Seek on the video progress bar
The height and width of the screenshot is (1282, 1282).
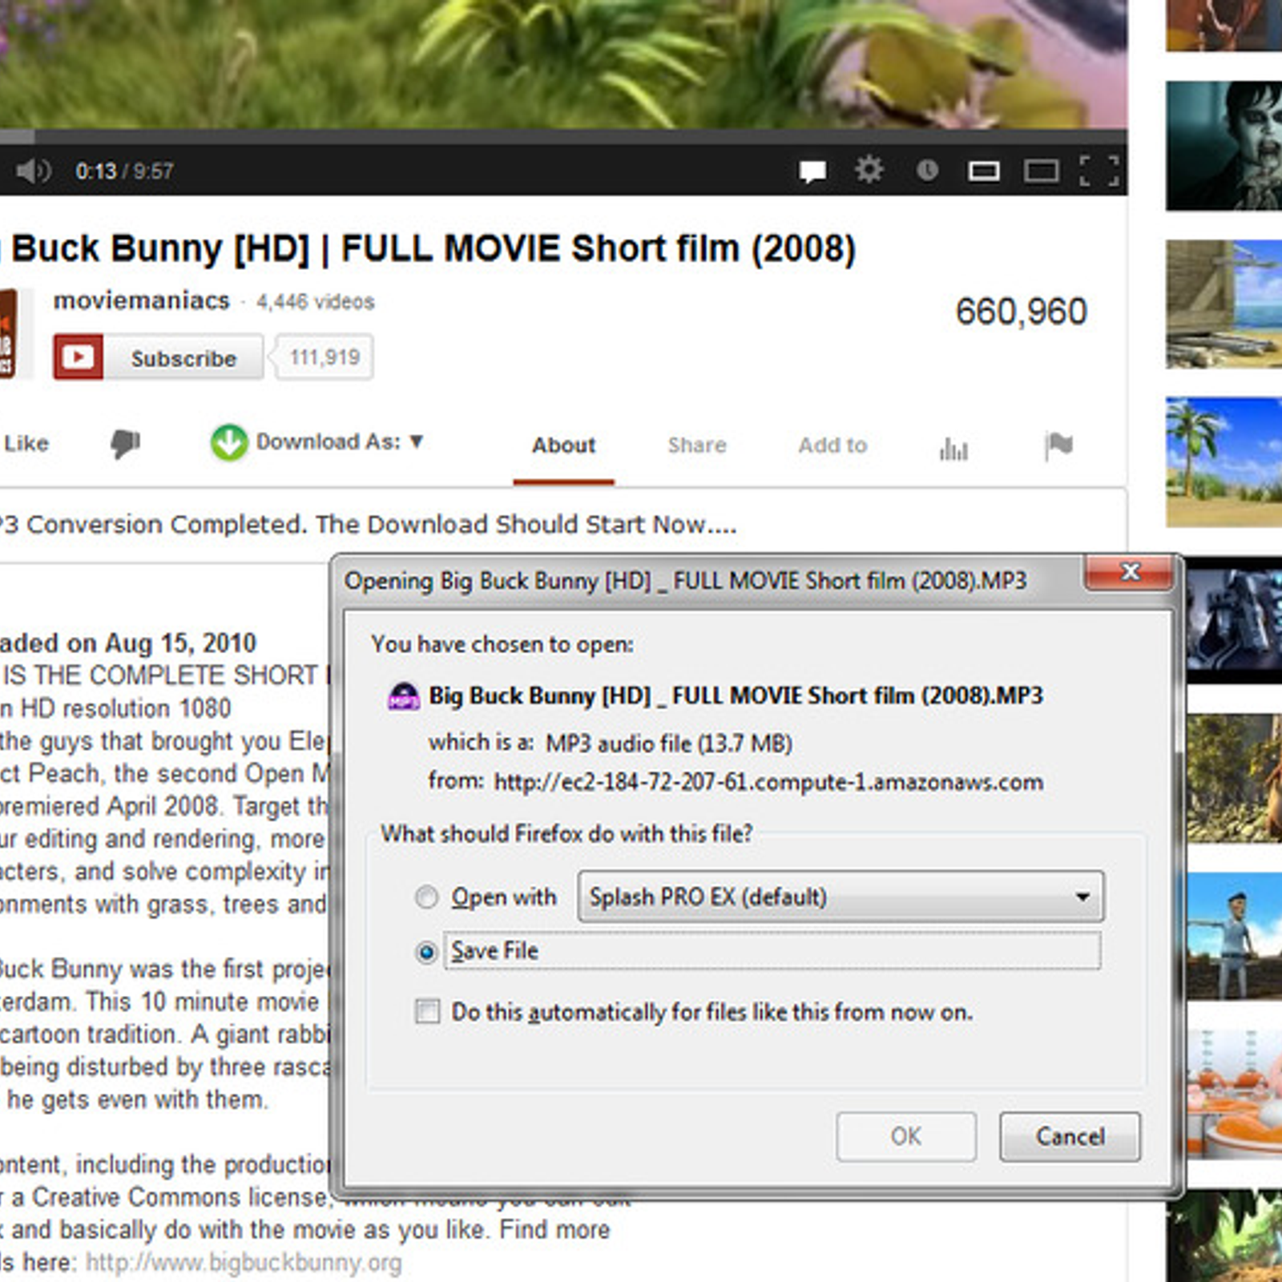[563, 138]
